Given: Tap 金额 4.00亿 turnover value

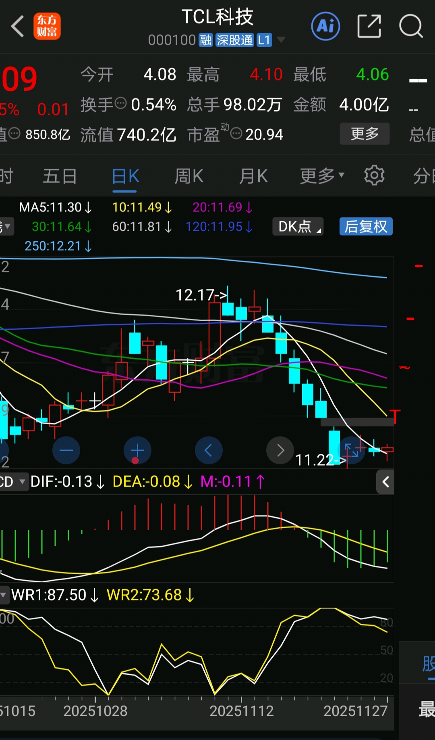Looking at the screenshot, I should 364,104.
